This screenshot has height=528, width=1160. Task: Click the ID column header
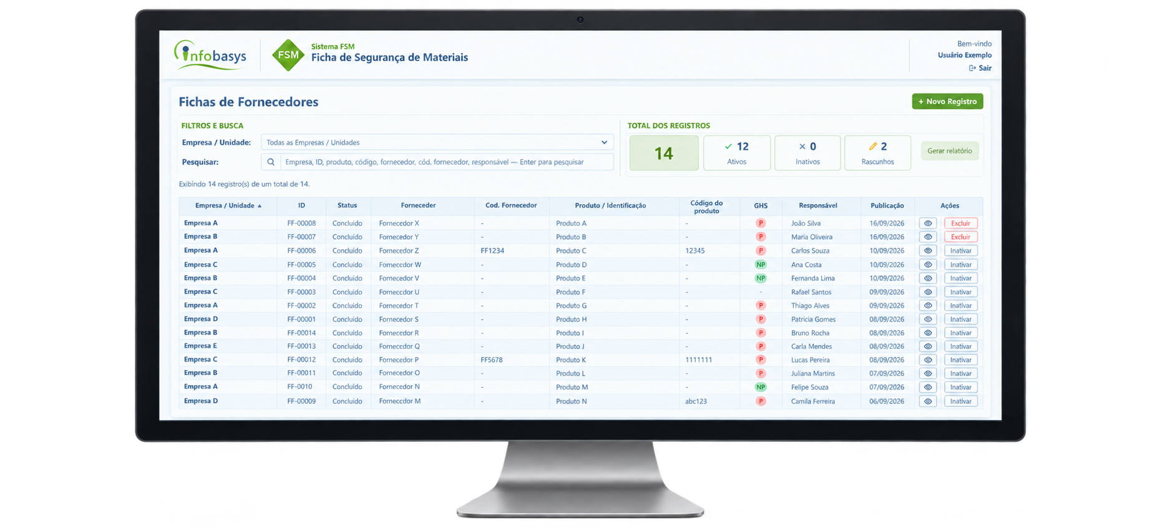click(301, 205)
